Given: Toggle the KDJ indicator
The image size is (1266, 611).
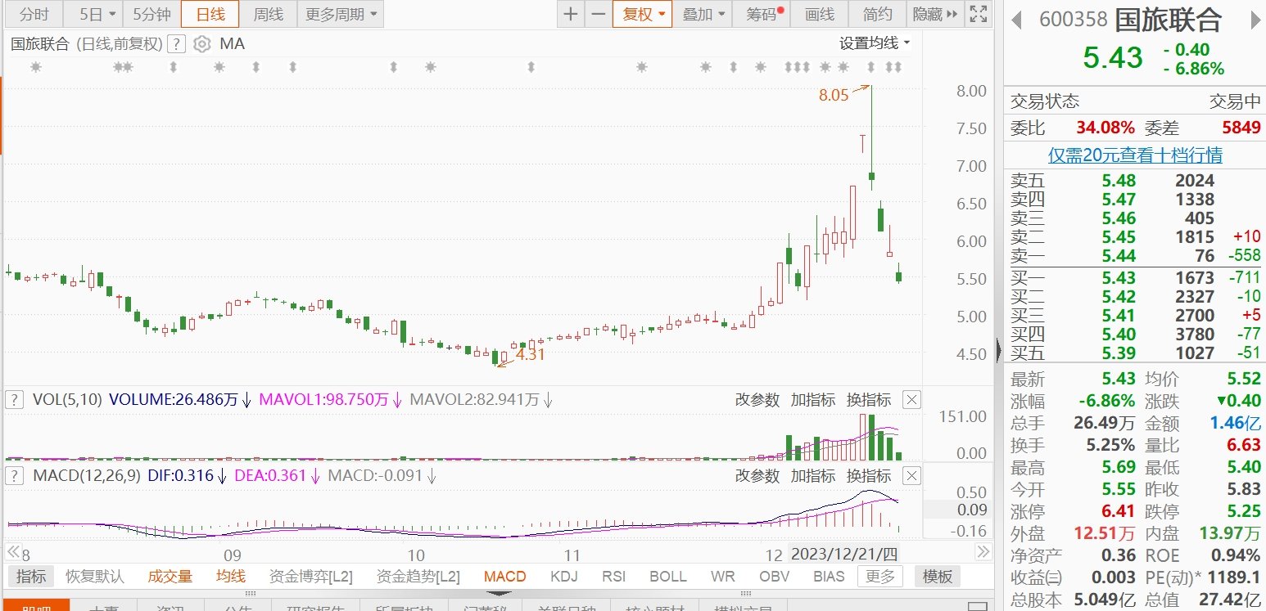Looking at the screenshot, I should pyautogui.click(x=564, y=577).
